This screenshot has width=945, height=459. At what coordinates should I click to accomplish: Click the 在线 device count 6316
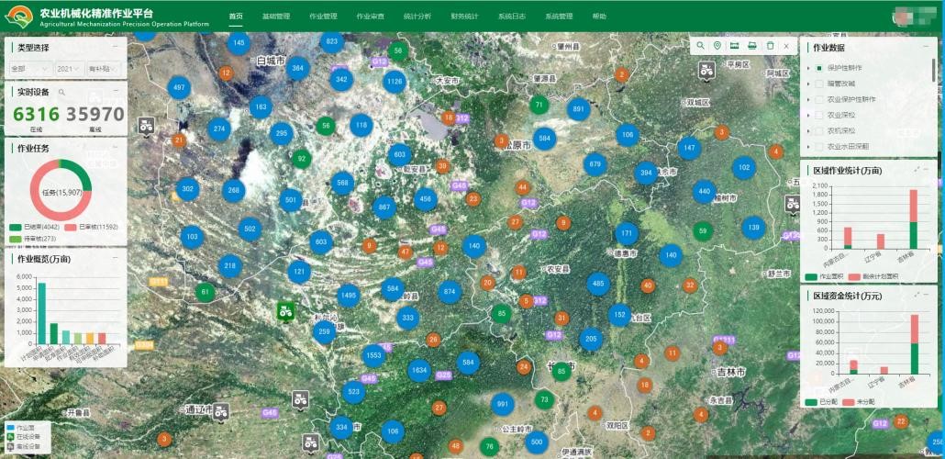(x=36, y=114)
